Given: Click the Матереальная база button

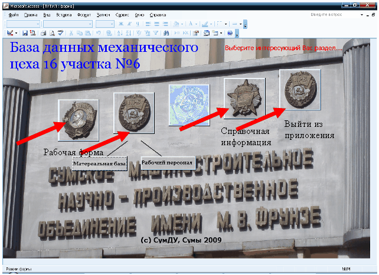Looking at the screenshot, I should tap(100, 163).
